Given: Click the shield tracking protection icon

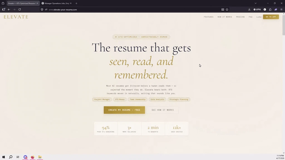Looking at the screenshot, I should tap(42, 10).
